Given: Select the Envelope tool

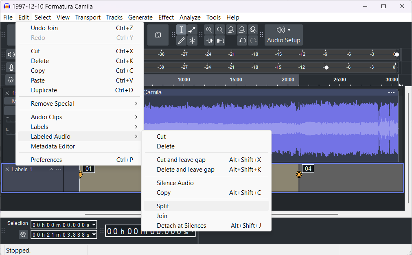Looking at the screenshot, I should (x=192, y=30).
